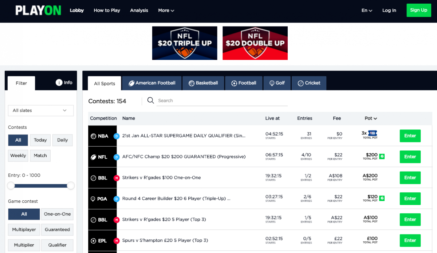Switch to the American Football tab
Screen dimensions: 437x253
coord(152,83)
